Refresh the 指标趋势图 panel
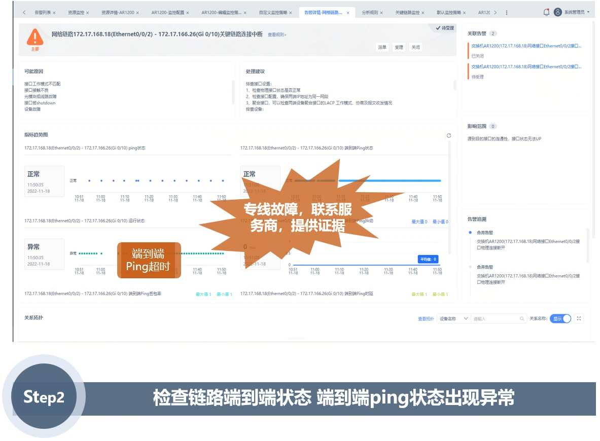 [449, 135]
